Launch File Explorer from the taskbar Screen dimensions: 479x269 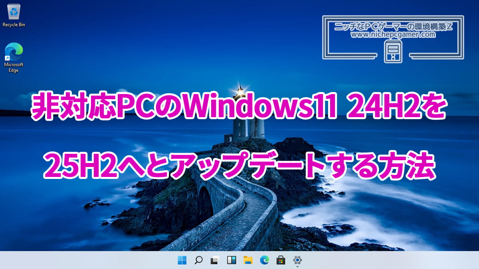(248, 260)
